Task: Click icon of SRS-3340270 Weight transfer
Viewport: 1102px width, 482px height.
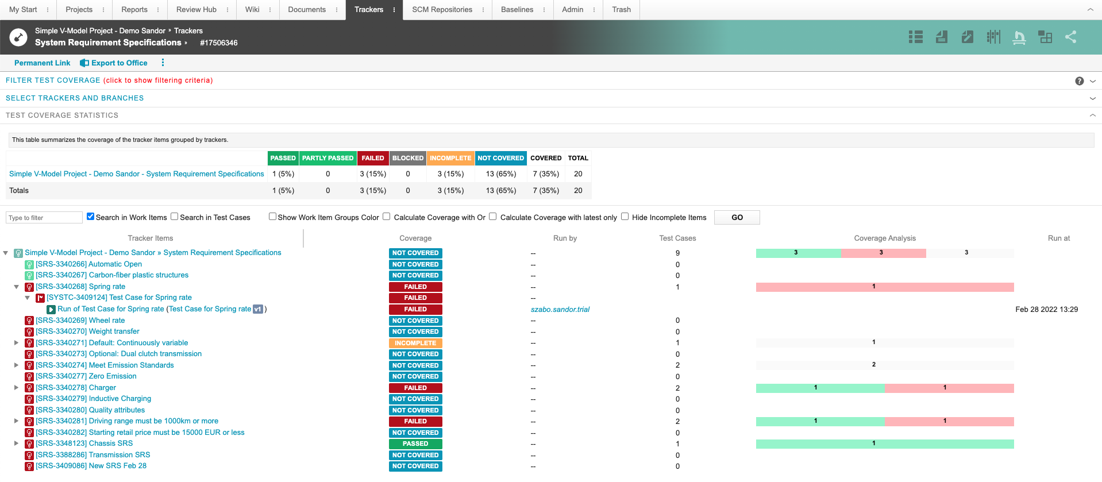Action: 29,332
